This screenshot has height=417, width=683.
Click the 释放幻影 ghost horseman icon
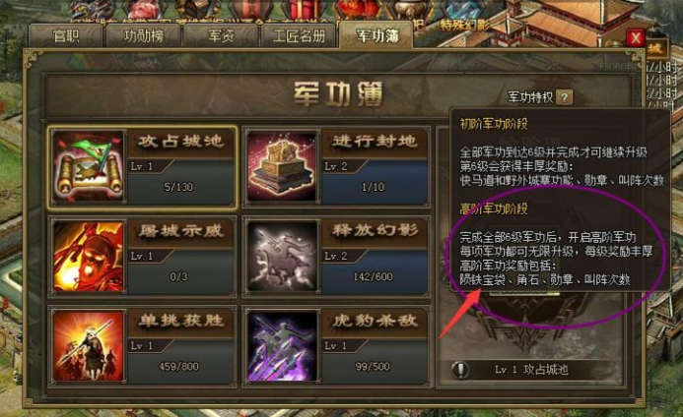coord(282,257)
